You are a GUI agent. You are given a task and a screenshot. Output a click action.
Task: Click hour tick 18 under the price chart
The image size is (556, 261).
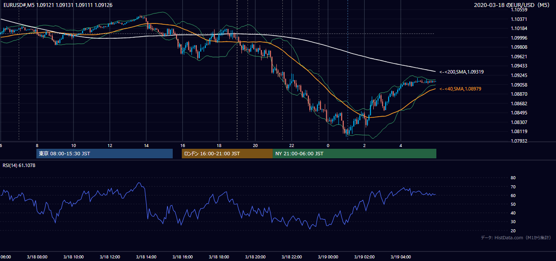tap(219, 146)
